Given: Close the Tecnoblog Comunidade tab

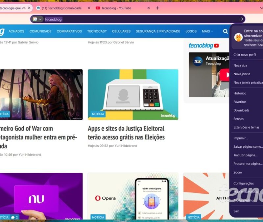Looking at the screenshot, I should coord(89,8).
